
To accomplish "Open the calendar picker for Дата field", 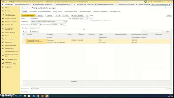I will [87, 19].
